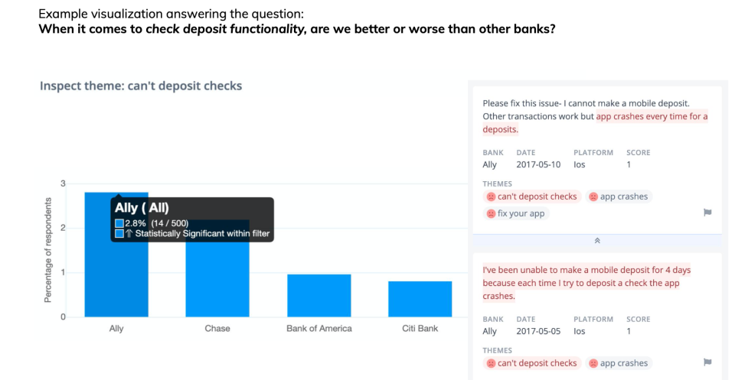735x380 pixels.
Task: Select first review's "can't deposit checks" theme tag
Action: (x=537, y=196)
